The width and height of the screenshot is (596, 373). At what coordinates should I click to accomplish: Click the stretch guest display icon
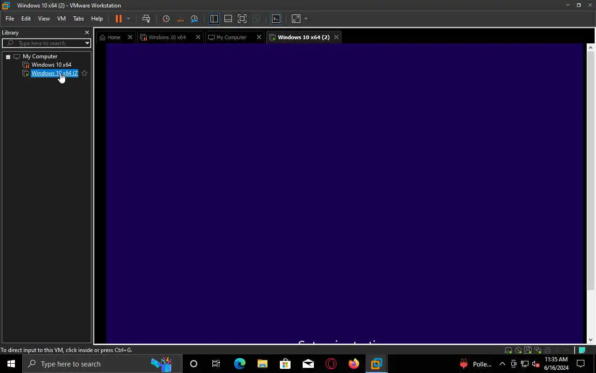point(296,19)
